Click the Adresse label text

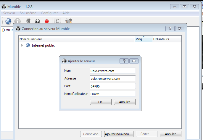click(70, 78)
